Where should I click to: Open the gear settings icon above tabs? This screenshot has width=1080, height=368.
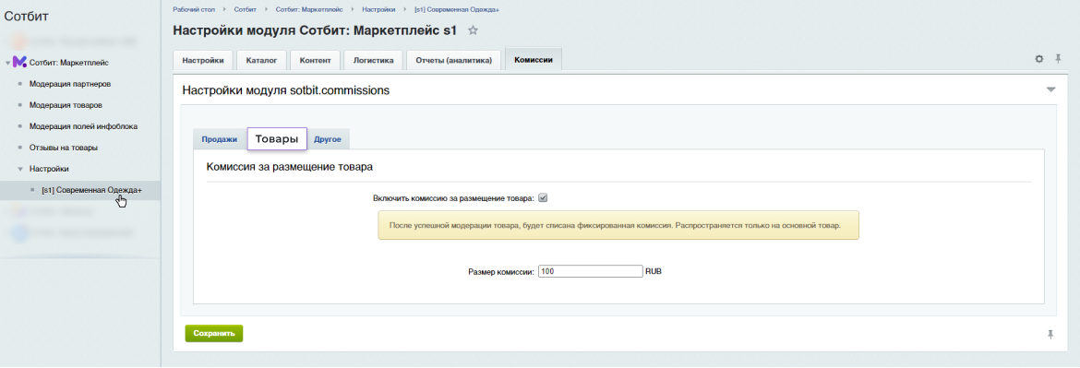pyautogui.click(x=1039, y=59)
